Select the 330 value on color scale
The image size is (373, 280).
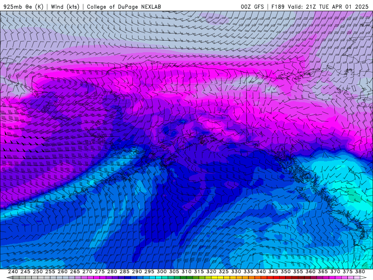tap(236, 272)
